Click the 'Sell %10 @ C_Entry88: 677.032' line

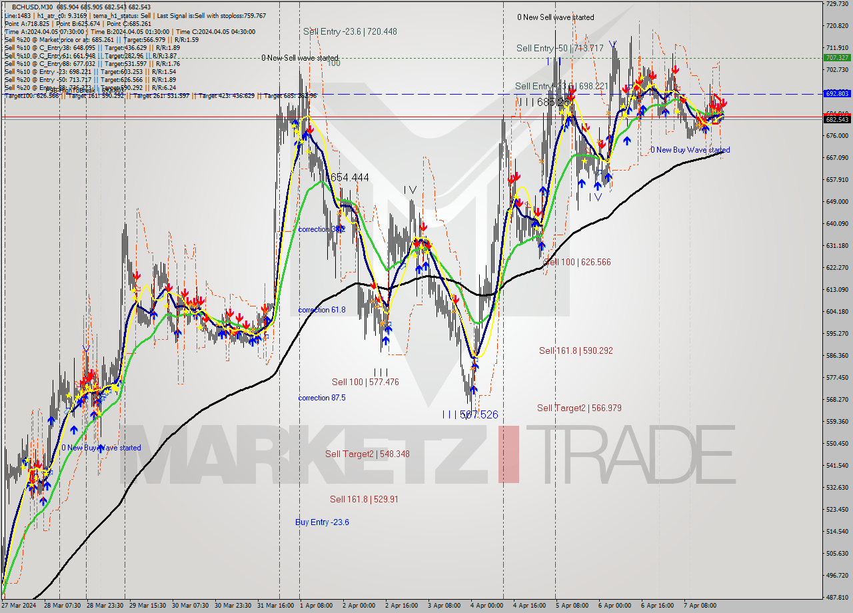(92, 63)
